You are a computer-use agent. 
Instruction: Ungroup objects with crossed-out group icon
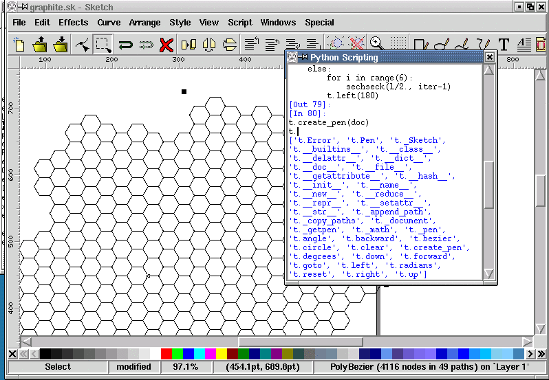coord(356,43)
